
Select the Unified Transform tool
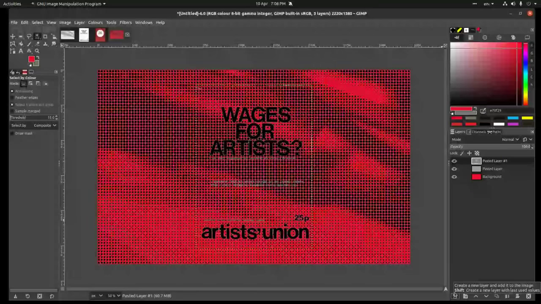[54, 36]
